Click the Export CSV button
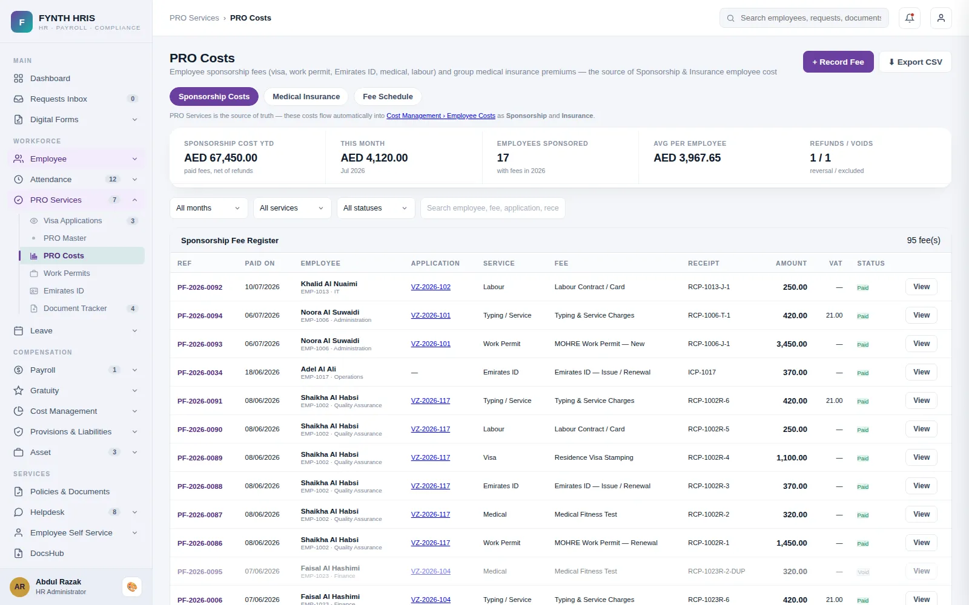The height and width of the screenshot is (605, 969). pos(915,62)
